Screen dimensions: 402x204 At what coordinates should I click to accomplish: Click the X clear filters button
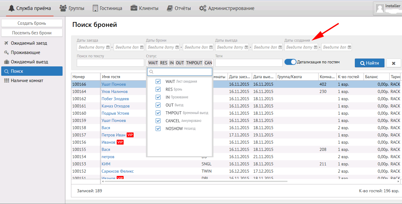click(x=394, y=63)
